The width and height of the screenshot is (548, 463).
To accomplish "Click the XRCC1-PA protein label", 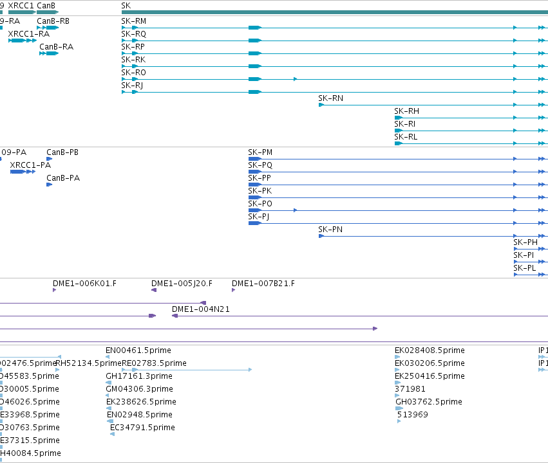I will point(30,165).
